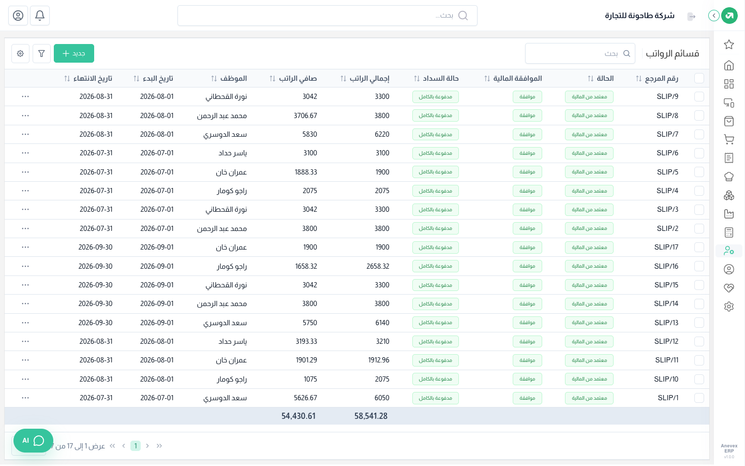Open the stacked boxes inventory icon
Viewport: 745px width, 466px height.
click(729, 195)
